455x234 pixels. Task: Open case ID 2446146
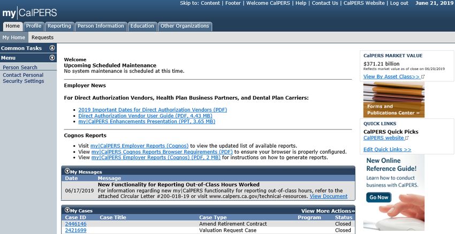coord(75,224)
